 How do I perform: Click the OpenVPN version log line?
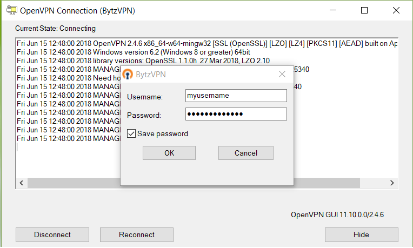click(x=207, y=43)
